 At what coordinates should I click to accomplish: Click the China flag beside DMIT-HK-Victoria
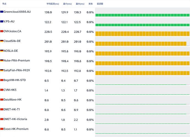coord(2,119)
